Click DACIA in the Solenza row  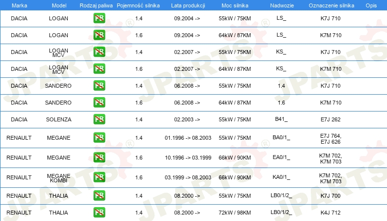[x=19, y=119]
